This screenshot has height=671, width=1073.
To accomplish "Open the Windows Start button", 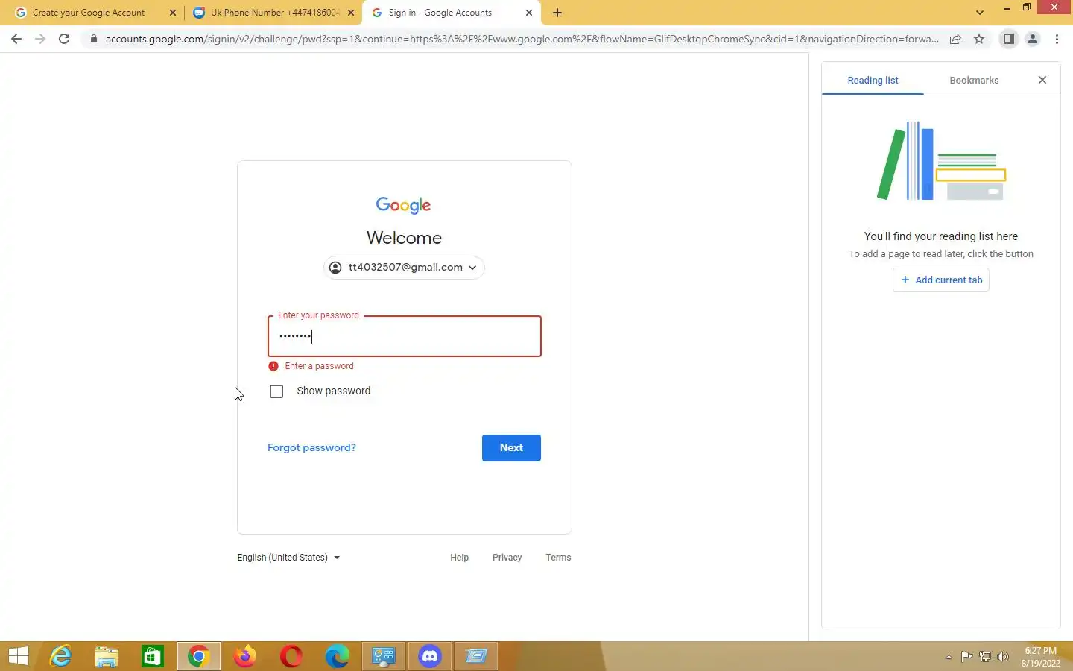I will [18, 656].
